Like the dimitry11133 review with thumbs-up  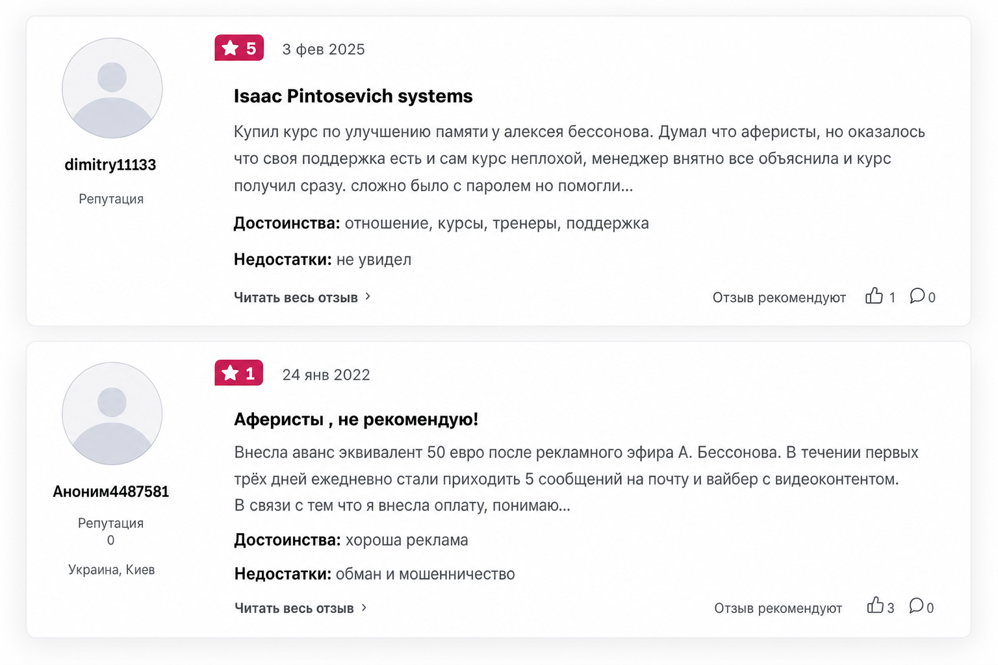coord(874,296)
